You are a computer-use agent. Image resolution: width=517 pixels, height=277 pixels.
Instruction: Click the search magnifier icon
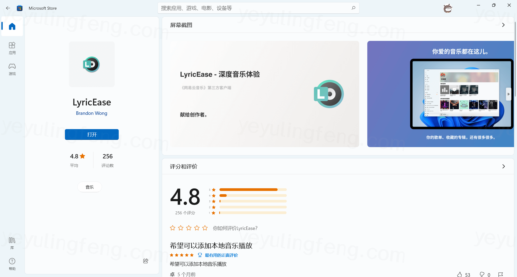coord(353,8)
